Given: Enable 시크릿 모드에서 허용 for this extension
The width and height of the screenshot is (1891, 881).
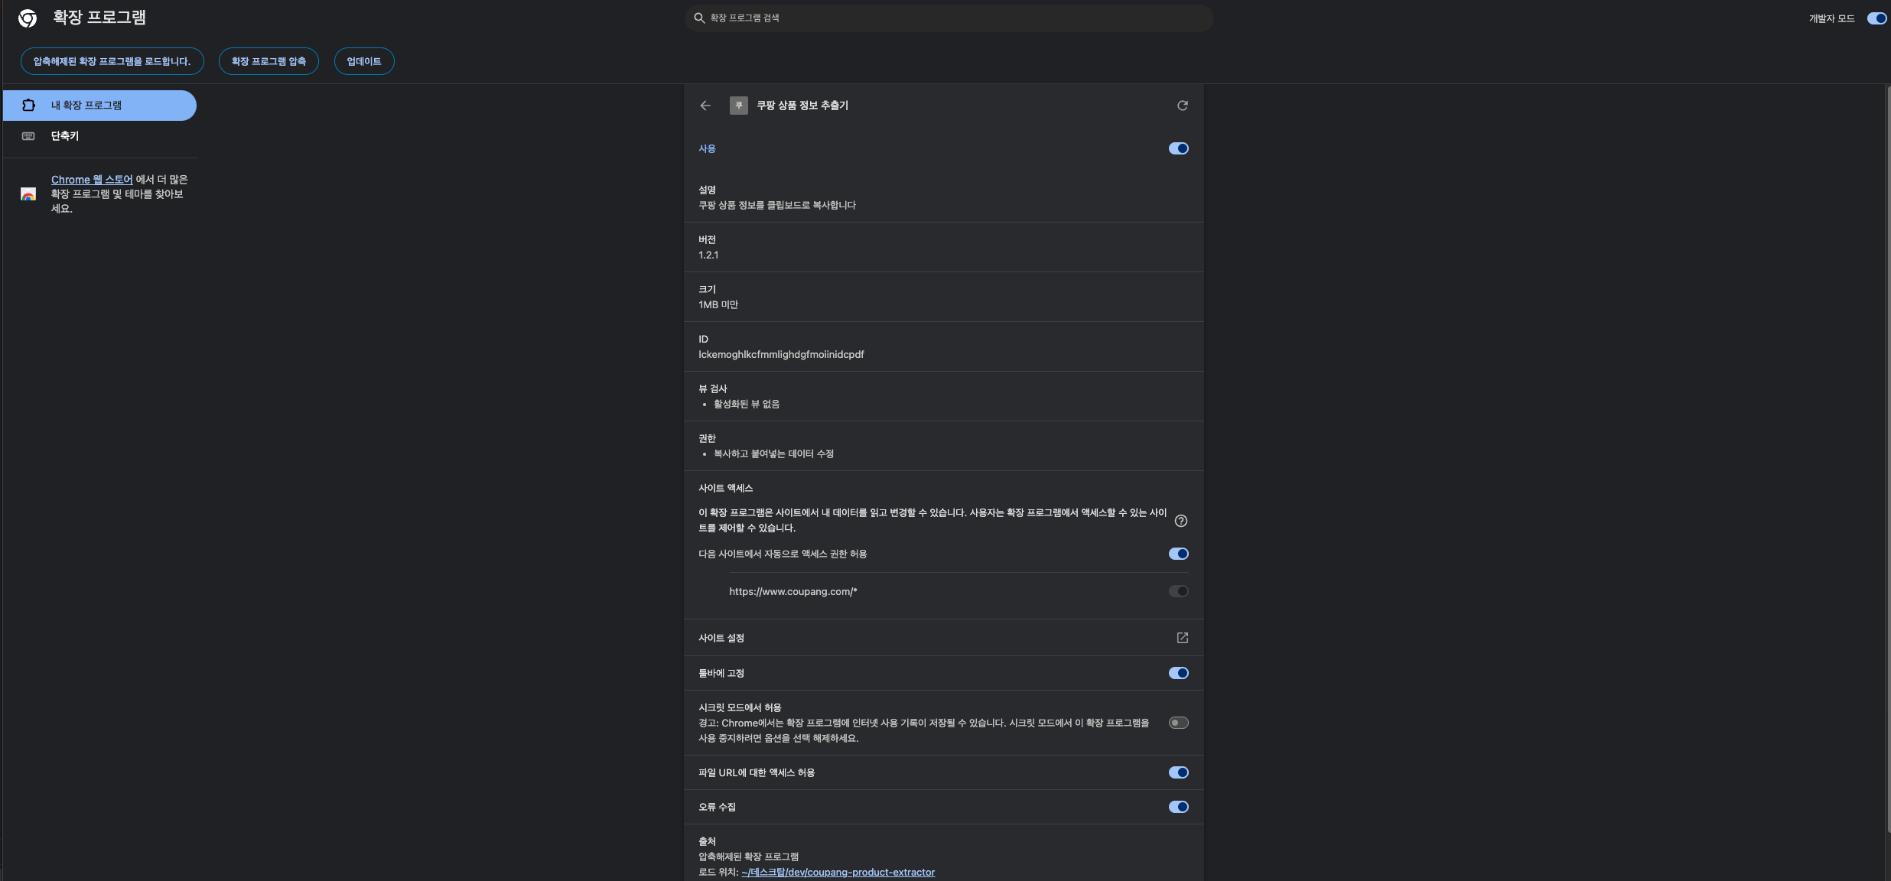Looking at the screenshot, I should (x=1177, y=722).
